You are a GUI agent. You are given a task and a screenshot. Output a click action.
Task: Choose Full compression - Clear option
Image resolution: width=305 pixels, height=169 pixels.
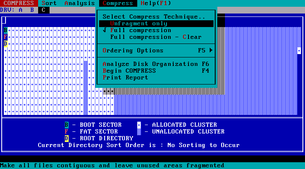(156, 37)
